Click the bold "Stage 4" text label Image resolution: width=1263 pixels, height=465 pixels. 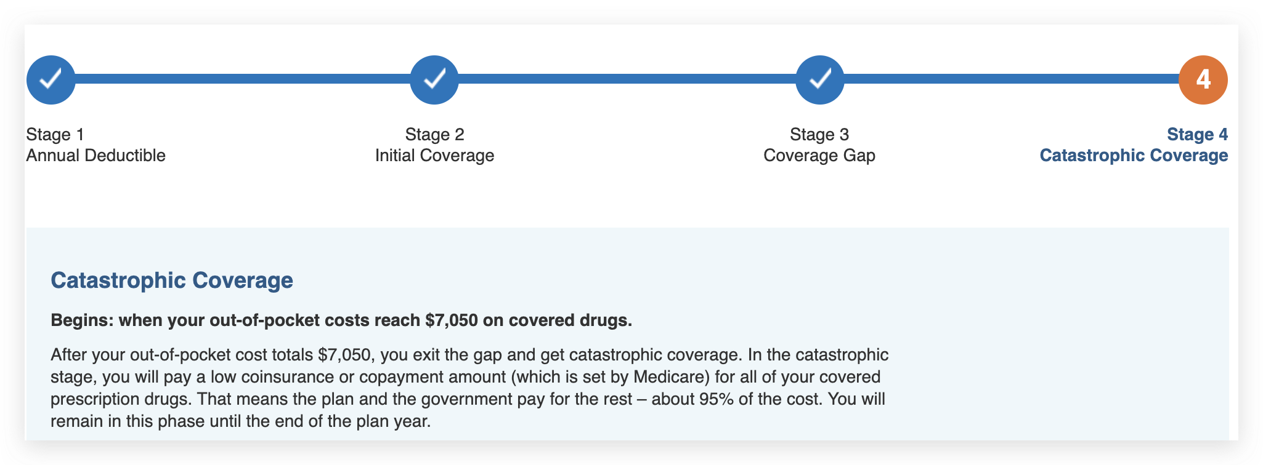coord(1197,134)
